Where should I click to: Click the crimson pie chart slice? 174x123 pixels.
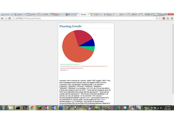83,37
